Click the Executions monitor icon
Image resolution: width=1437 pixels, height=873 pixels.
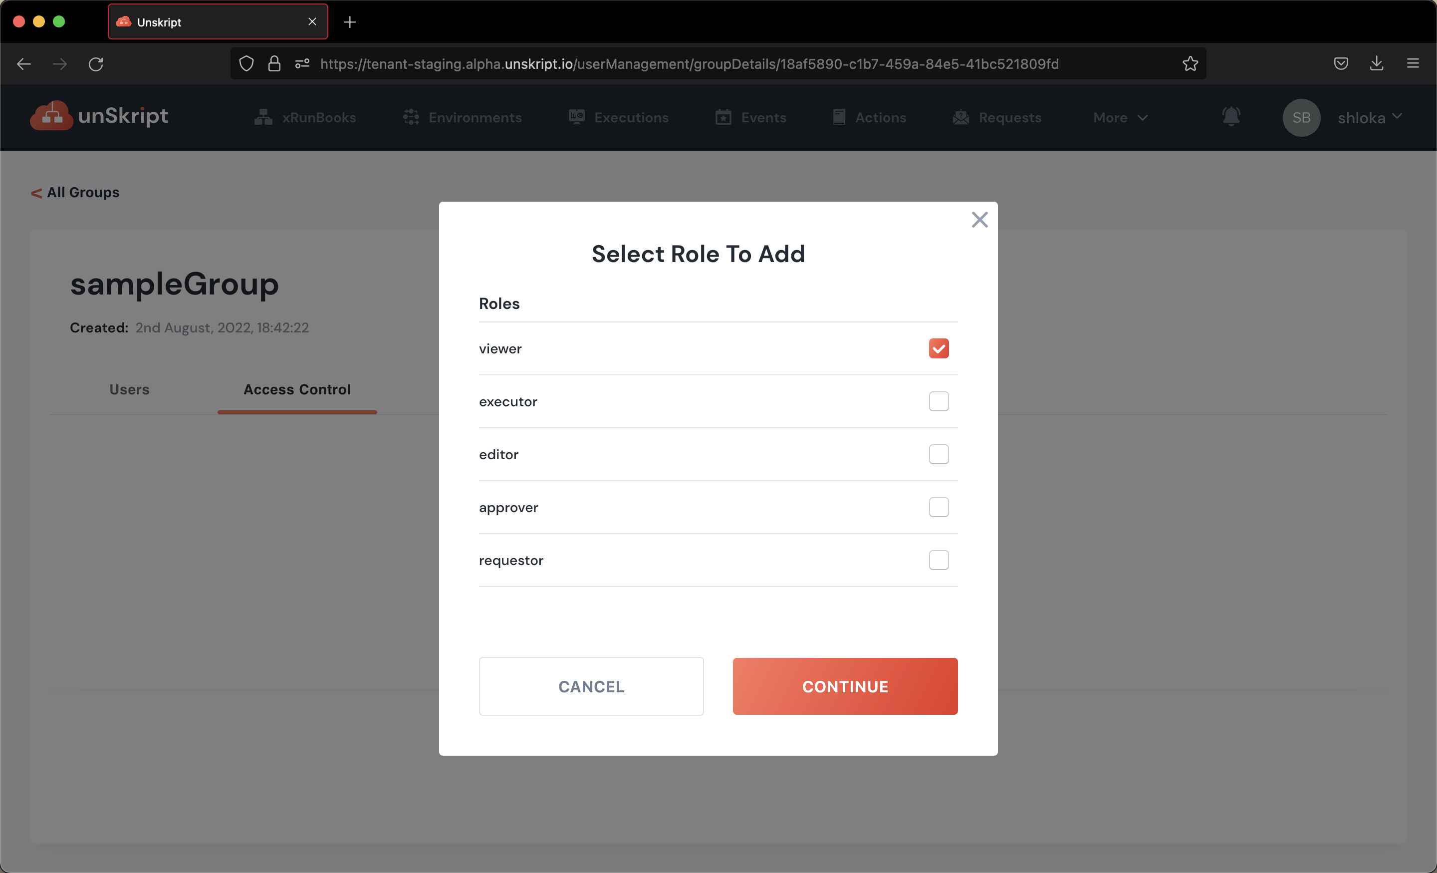[x=577, y=117]
